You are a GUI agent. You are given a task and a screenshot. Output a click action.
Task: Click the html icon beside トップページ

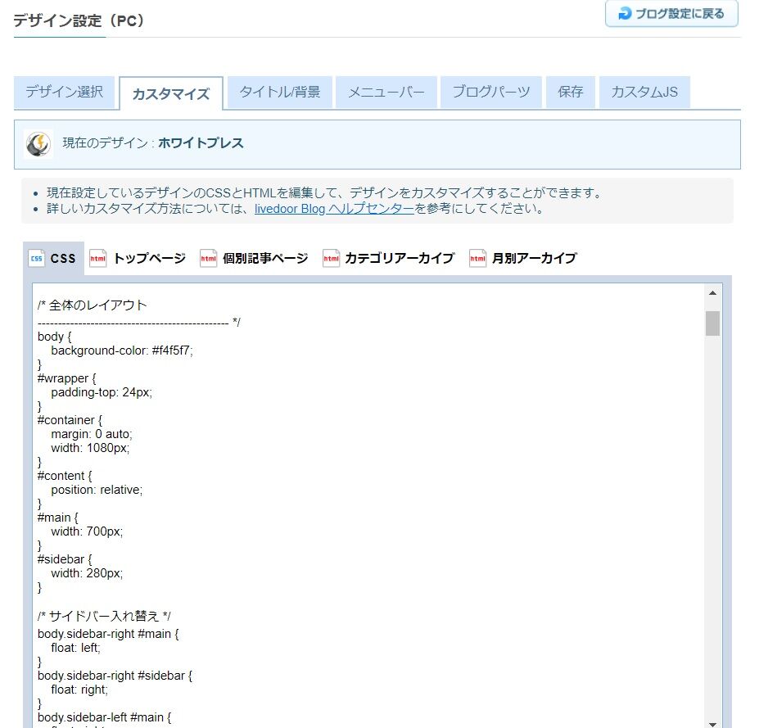coord(98,258)
